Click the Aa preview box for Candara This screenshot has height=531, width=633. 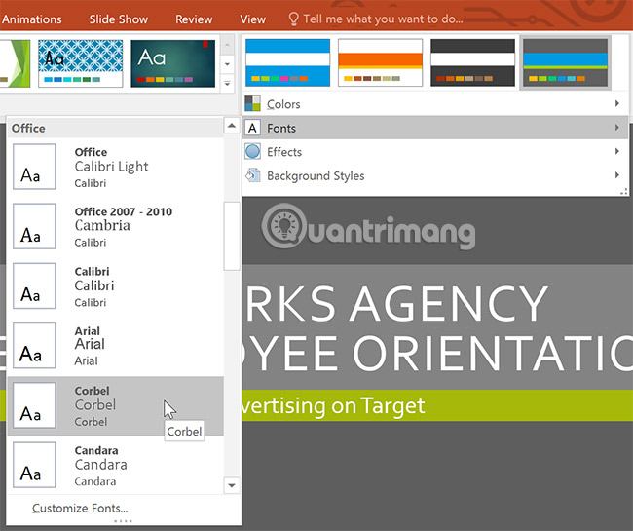(x=34, y=465)
